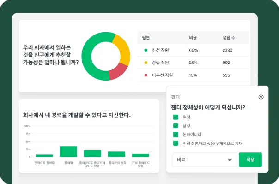This screenshot has width=279, height=184.
Task: Click the red 비추천 직원 legend dot
Action: (x=146, y=75)
